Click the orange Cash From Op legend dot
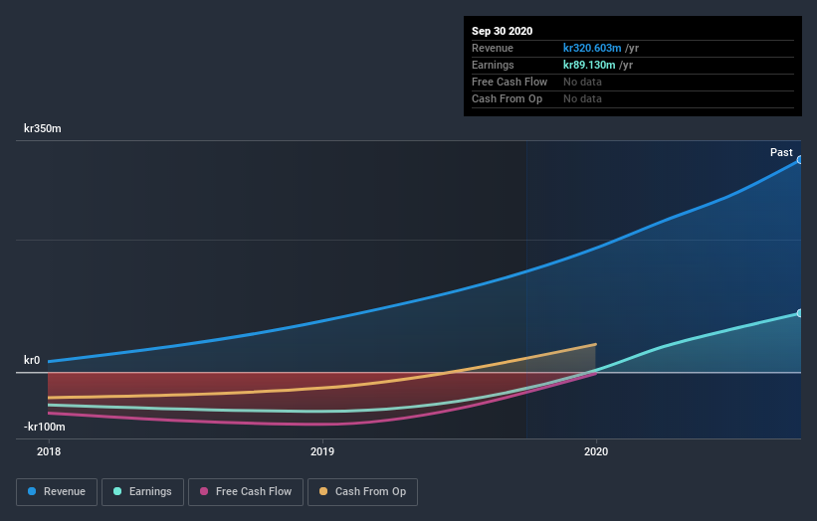The height and width of the screenshot is (521, 817). click(323, 491)
